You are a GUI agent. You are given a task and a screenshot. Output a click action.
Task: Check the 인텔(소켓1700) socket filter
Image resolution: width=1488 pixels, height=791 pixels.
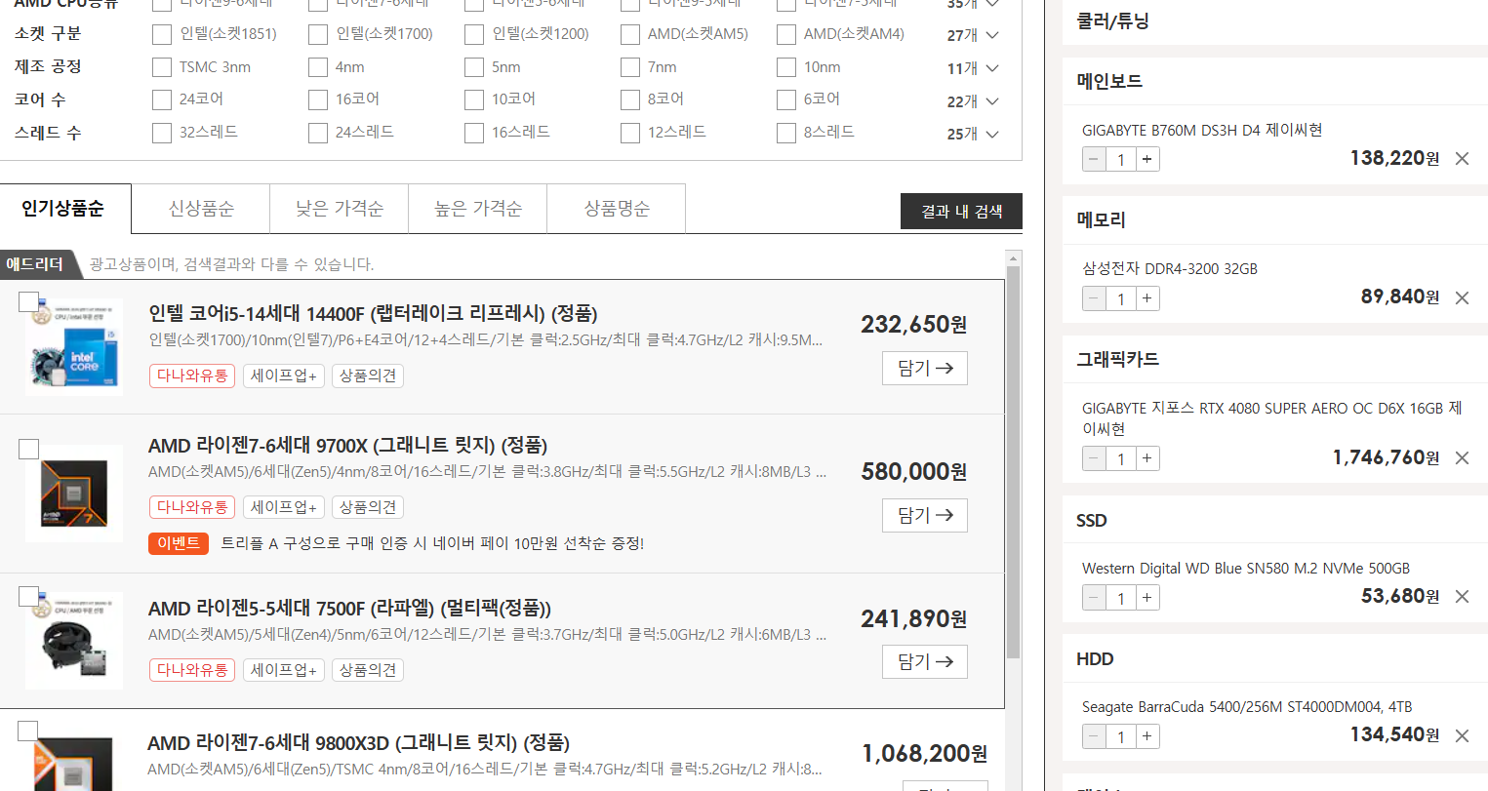coord(318,35)
